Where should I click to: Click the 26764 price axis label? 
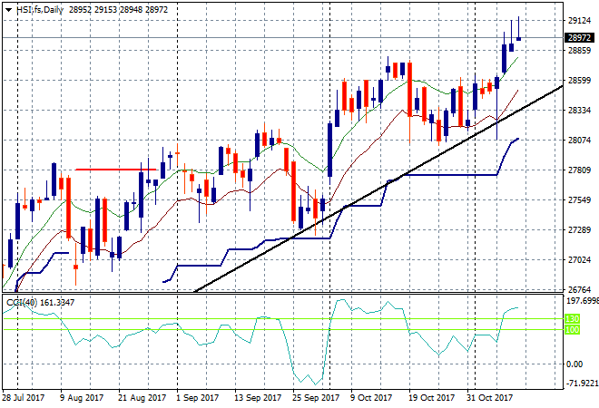579,290
